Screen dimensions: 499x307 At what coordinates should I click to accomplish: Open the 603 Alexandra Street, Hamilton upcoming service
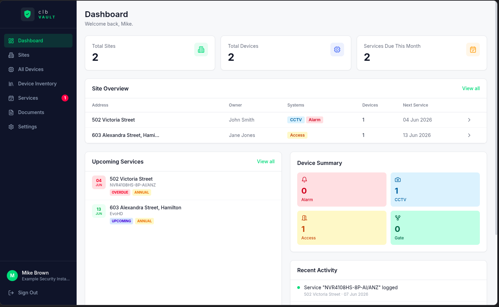pos(183,214)
